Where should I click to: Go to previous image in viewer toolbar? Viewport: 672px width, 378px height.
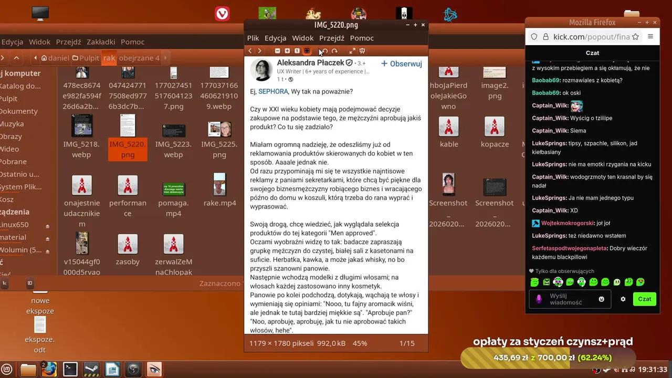click(x=250, y=51)
